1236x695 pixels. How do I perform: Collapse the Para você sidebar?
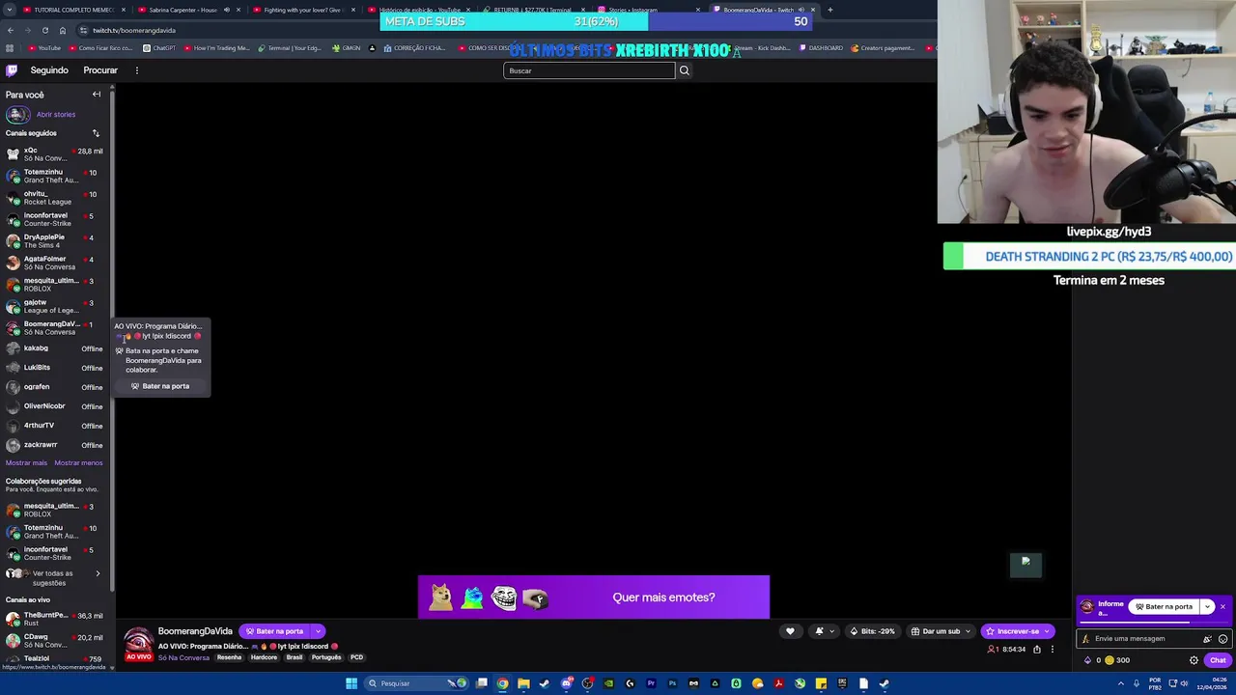click(x=97, y=95)
